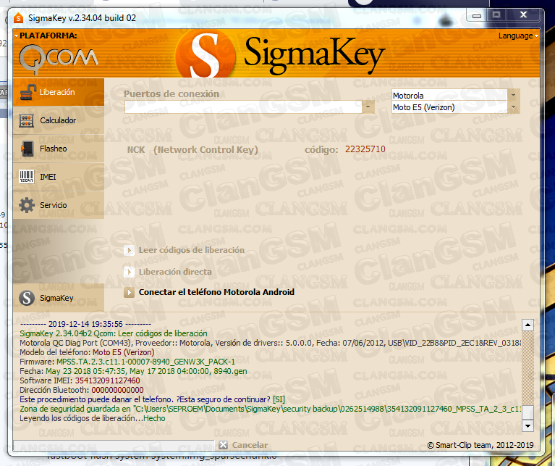Click the NCK code 22325710
555x466 pixels.
[x=365, y=149]
